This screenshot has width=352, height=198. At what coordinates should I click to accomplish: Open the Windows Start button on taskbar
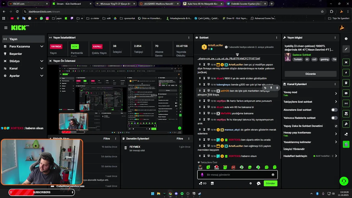tap(152, 194)
